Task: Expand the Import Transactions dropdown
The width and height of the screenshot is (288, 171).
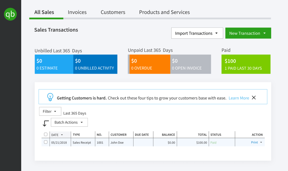Action: coord(197,33)
